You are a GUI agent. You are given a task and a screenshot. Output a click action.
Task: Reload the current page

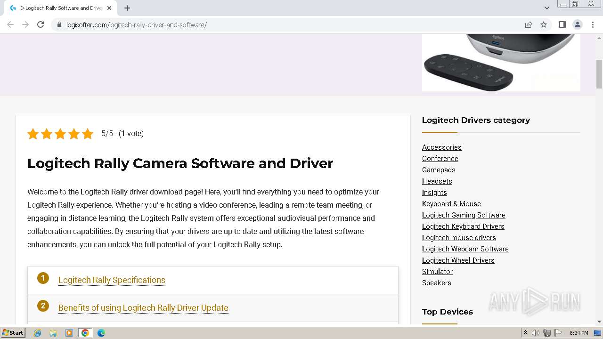tap(41, 24)
